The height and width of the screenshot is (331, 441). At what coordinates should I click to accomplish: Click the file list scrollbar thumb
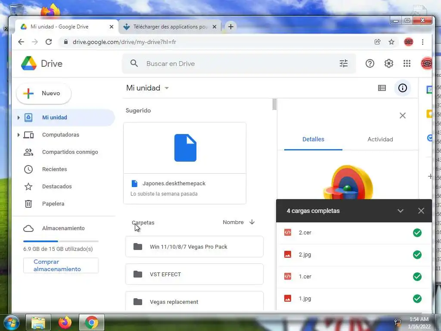pyautogui.click(x=274, y=104)
